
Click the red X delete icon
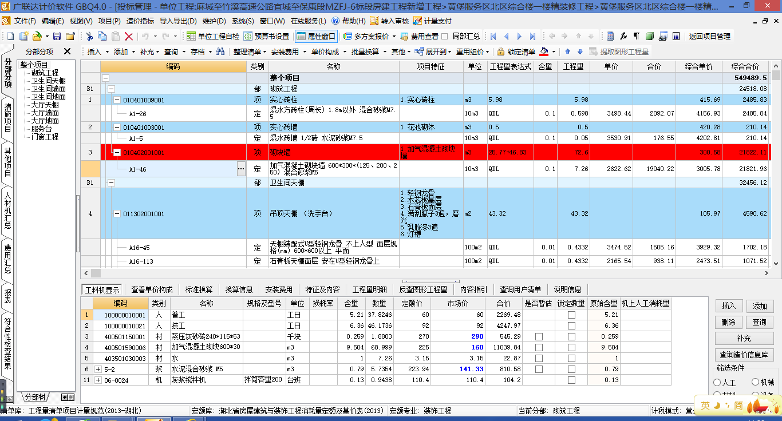(x=129, y=36)
